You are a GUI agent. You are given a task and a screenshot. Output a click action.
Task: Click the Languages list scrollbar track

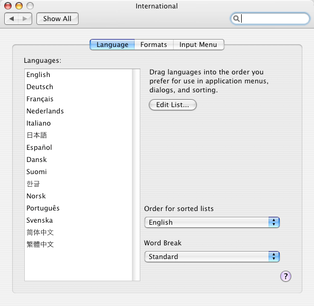pos(136,175)
